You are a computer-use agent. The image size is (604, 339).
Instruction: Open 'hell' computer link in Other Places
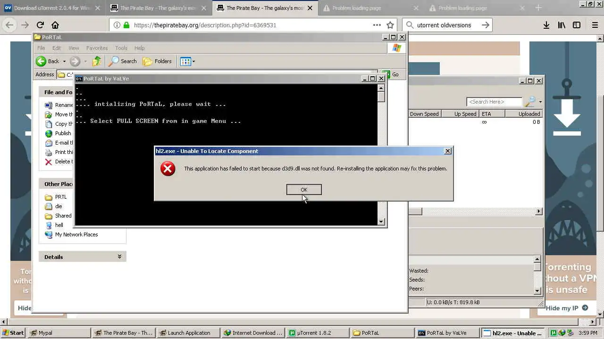coord(59,225)
